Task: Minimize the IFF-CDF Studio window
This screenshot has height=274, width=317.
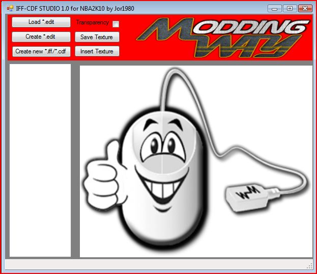Action: 275,8
